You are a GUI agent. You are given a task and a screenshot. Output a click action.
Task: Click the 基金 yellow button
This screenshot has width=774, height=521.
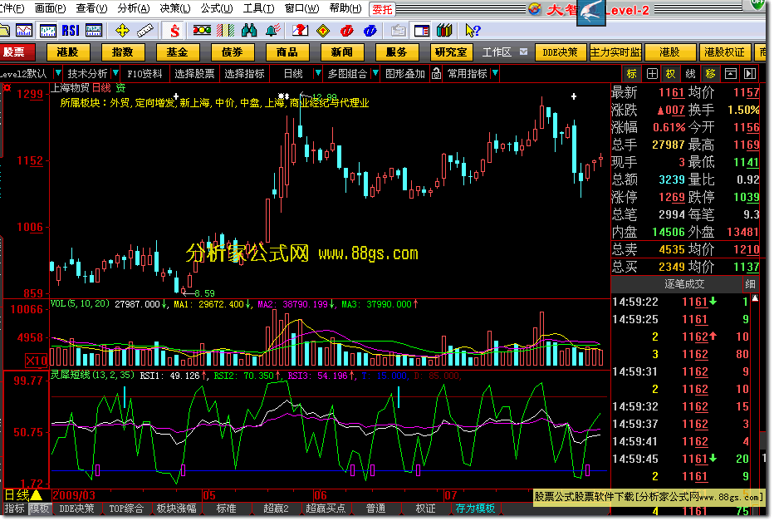pyautogui.click(x=177, y=52)
